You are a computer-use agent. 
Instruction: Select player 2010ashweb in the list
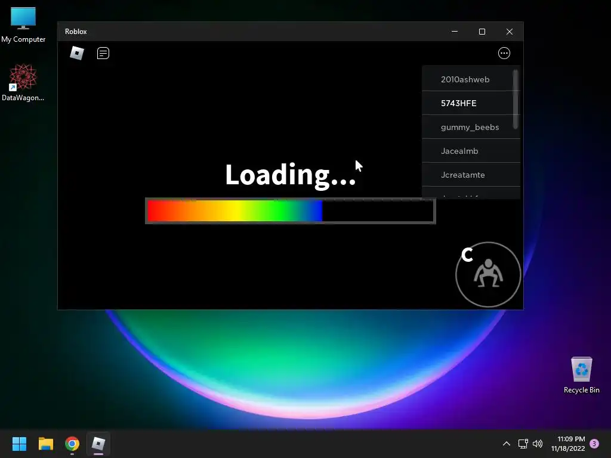471,79
